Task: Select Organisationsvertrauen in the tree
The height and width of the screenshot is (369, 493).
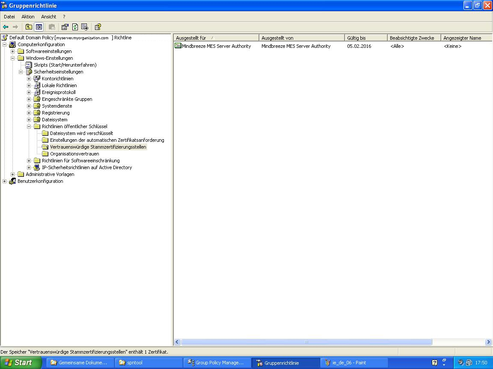Action: (74, 154)
